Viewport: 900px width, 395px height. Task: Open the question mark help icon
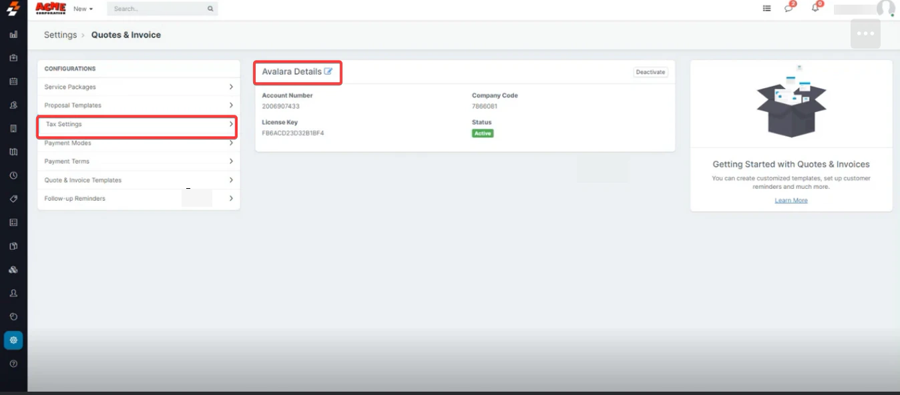click(x=13, y=364)
